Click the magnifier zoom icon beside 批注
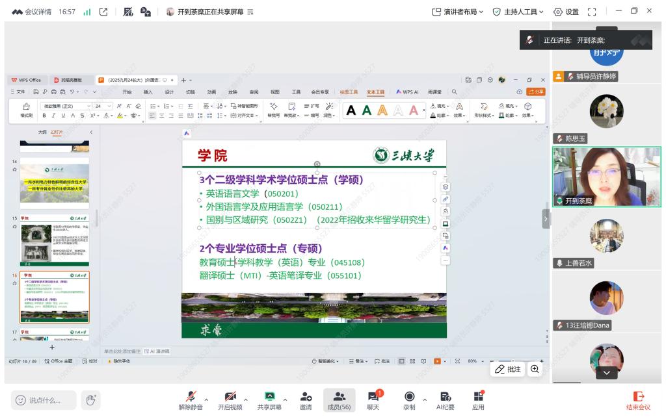The height and width of the screenshot is (417, 666). tap(535, 369)
